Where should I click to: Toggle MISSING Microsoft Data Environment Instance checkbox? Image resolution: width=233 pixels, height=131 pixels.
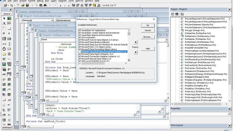click(x=80, y=52)
